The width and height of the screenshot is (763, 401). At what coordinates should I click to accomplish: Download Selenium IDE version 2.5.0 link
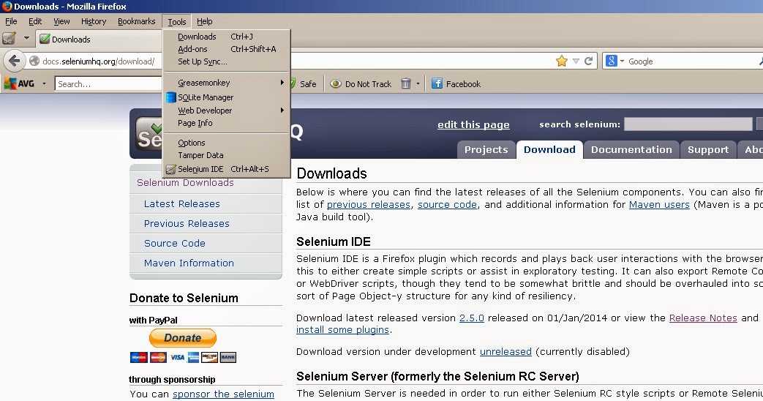click(x=472, y=318)
